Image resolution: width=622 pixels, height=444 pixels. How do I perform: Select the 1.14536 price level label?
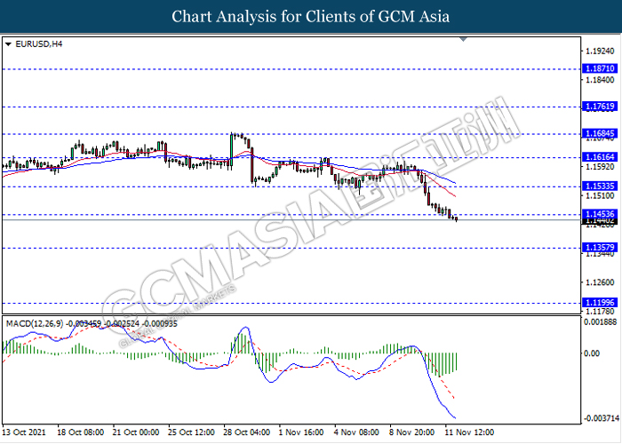600,214
